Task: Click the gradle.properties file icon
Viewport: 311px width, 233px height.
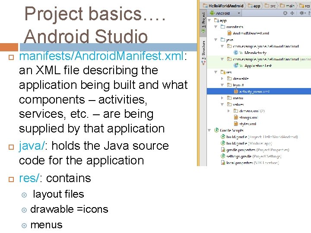Action: (223, 150)
